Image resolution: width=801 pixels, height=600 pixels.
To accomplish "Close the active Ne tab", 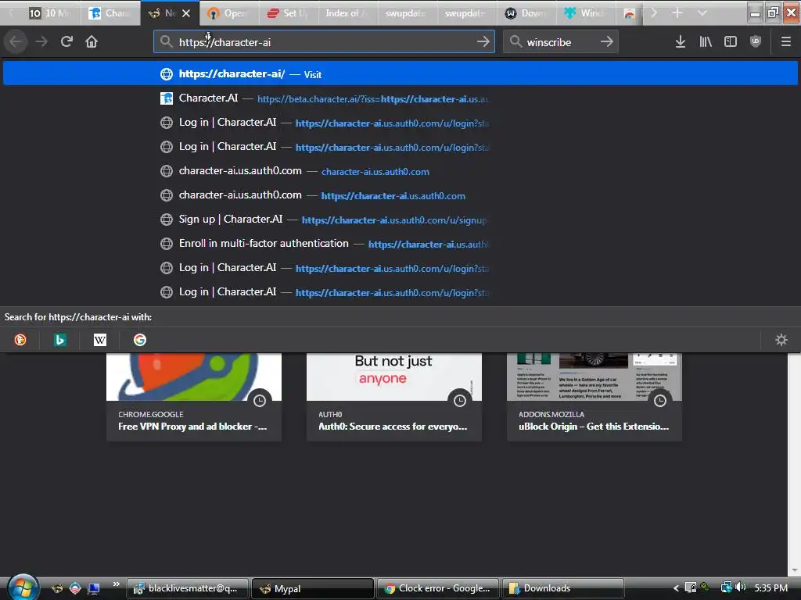I will pyautogui.click(x=186, y=13).
